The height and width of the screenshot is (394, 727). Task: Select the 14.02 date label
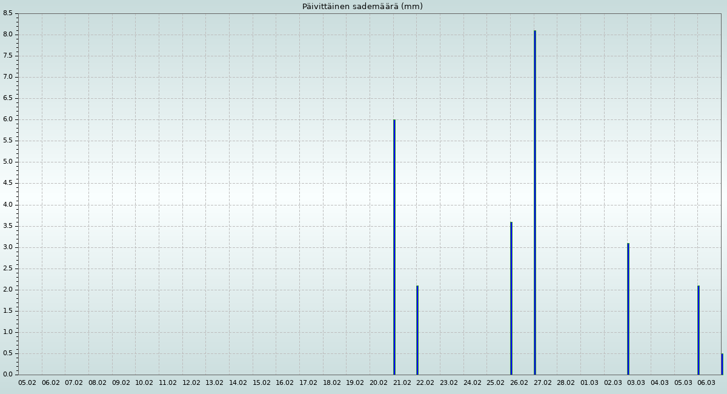(x=238, y=382)
